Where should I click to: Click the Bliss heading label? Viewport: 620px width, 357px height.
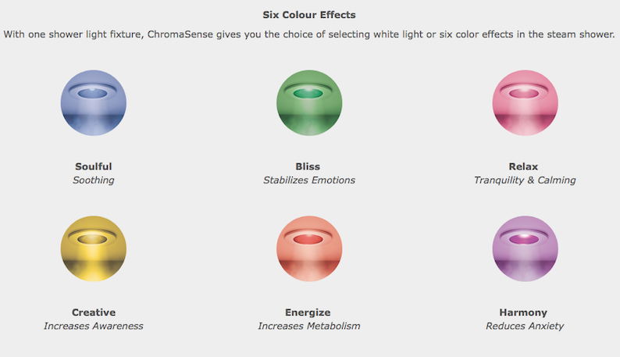(308, 166)
